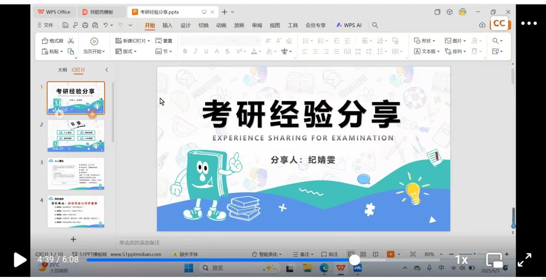Screen dimensions: 546x280
Task: Switch to reading view in status bar
Action: click(x=376, y=254)
